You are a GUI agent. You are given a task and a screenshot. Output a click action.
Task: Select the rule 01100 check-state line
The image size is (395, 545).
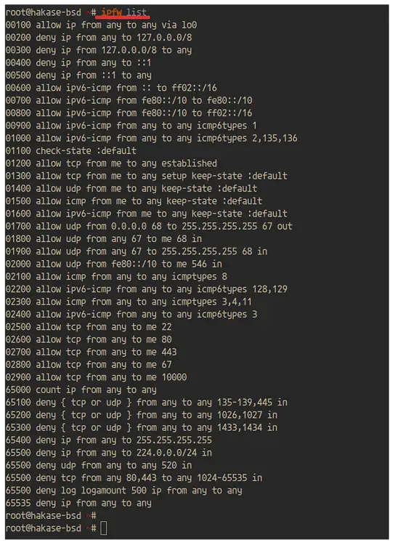click(x=71, y=150)
